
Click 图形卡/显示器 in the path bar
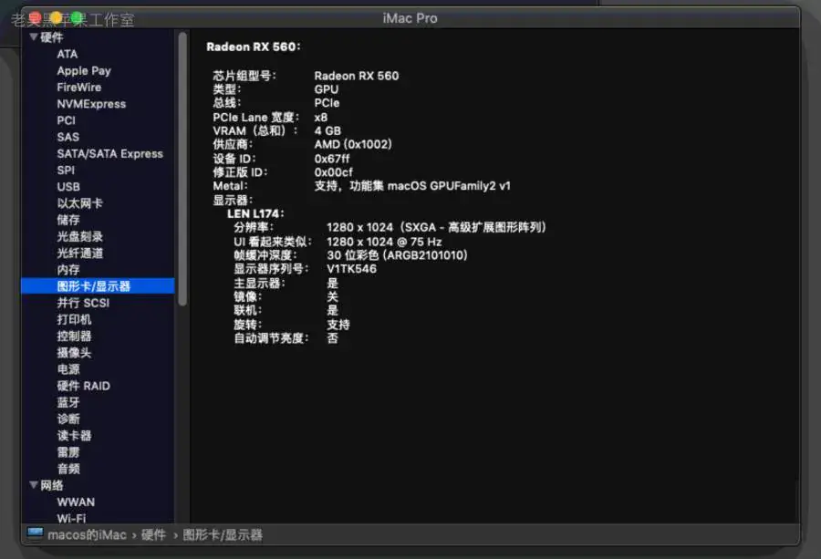click(223, 535)
